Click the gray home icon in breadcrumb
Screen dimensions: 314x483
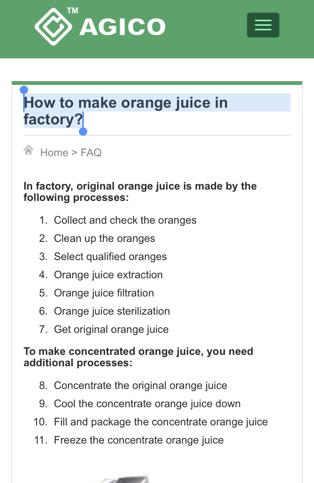pyautogui.click(x=28, y=150)
